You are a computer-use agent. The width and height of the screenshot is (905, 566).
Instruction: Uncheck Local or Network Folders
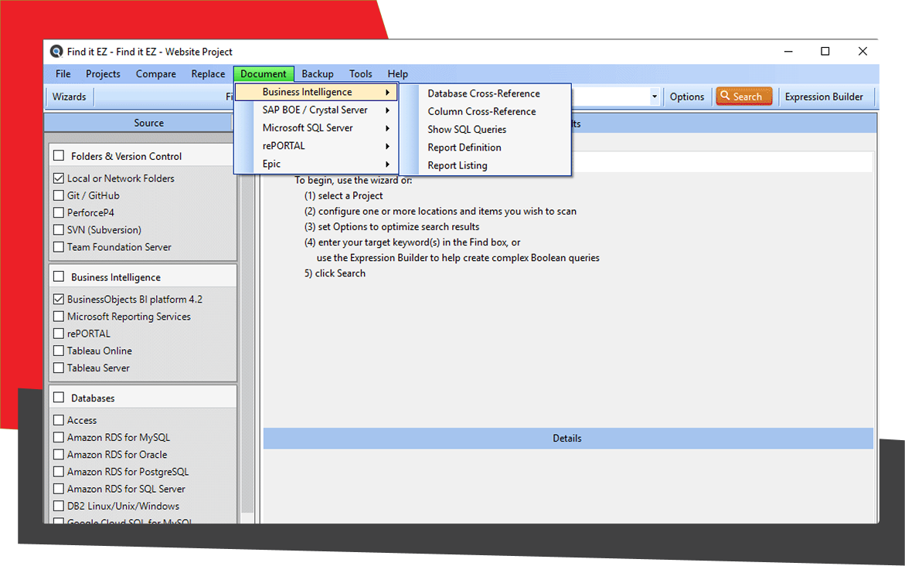click(x=59, y=178)
